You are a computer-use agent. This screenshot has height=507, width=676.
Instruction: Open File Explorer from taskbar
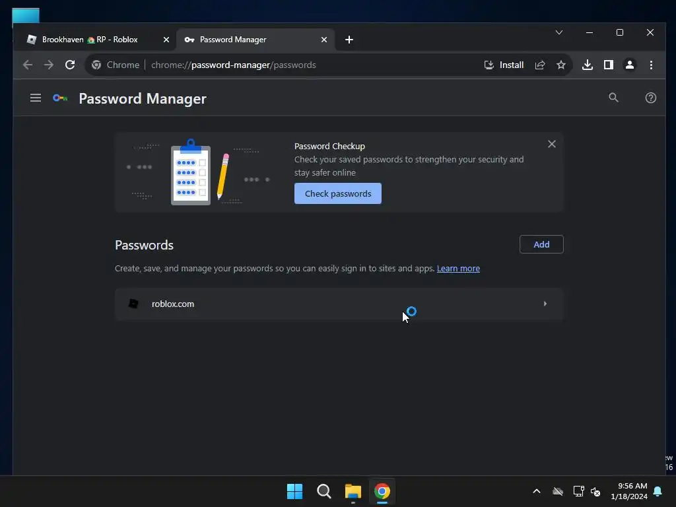click(353, 491)
